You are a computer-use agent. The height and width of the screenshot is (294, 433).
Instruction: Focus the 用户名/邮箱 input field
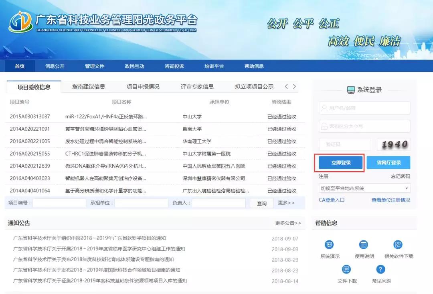364,108
